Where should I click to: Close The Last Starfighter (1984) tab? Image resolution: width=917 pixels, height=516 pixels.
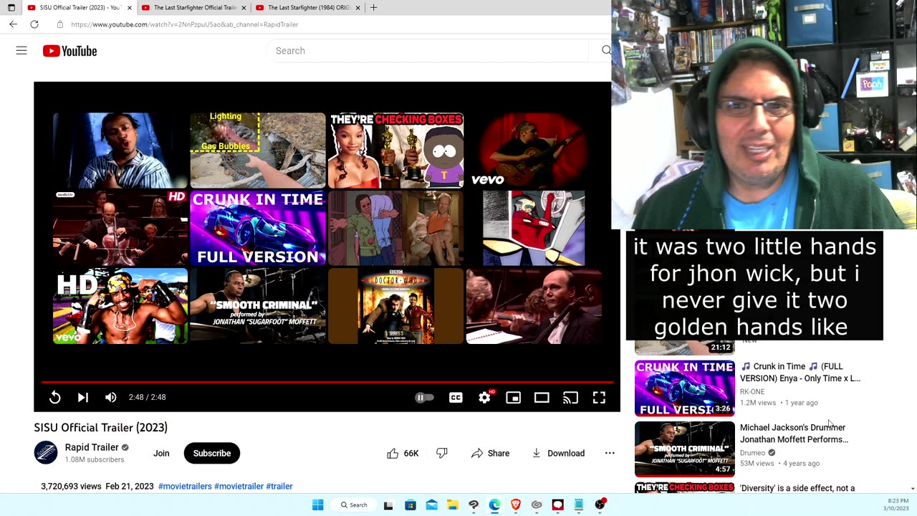(358, 8)
